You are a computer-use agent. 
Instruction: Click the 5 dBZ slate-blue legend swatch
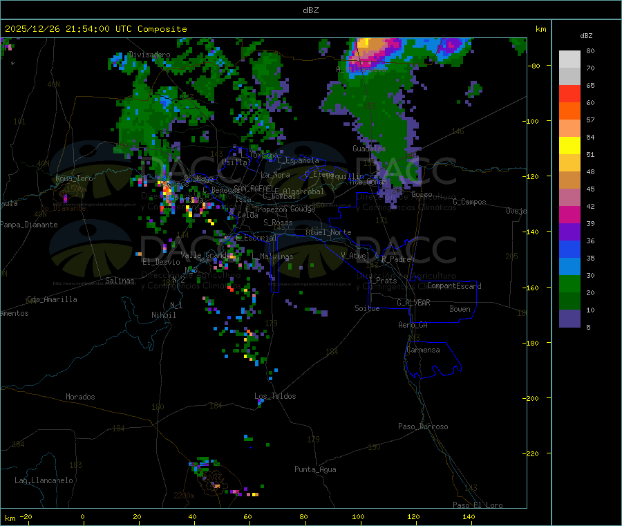pyautogui.click(x=569, y=319)
